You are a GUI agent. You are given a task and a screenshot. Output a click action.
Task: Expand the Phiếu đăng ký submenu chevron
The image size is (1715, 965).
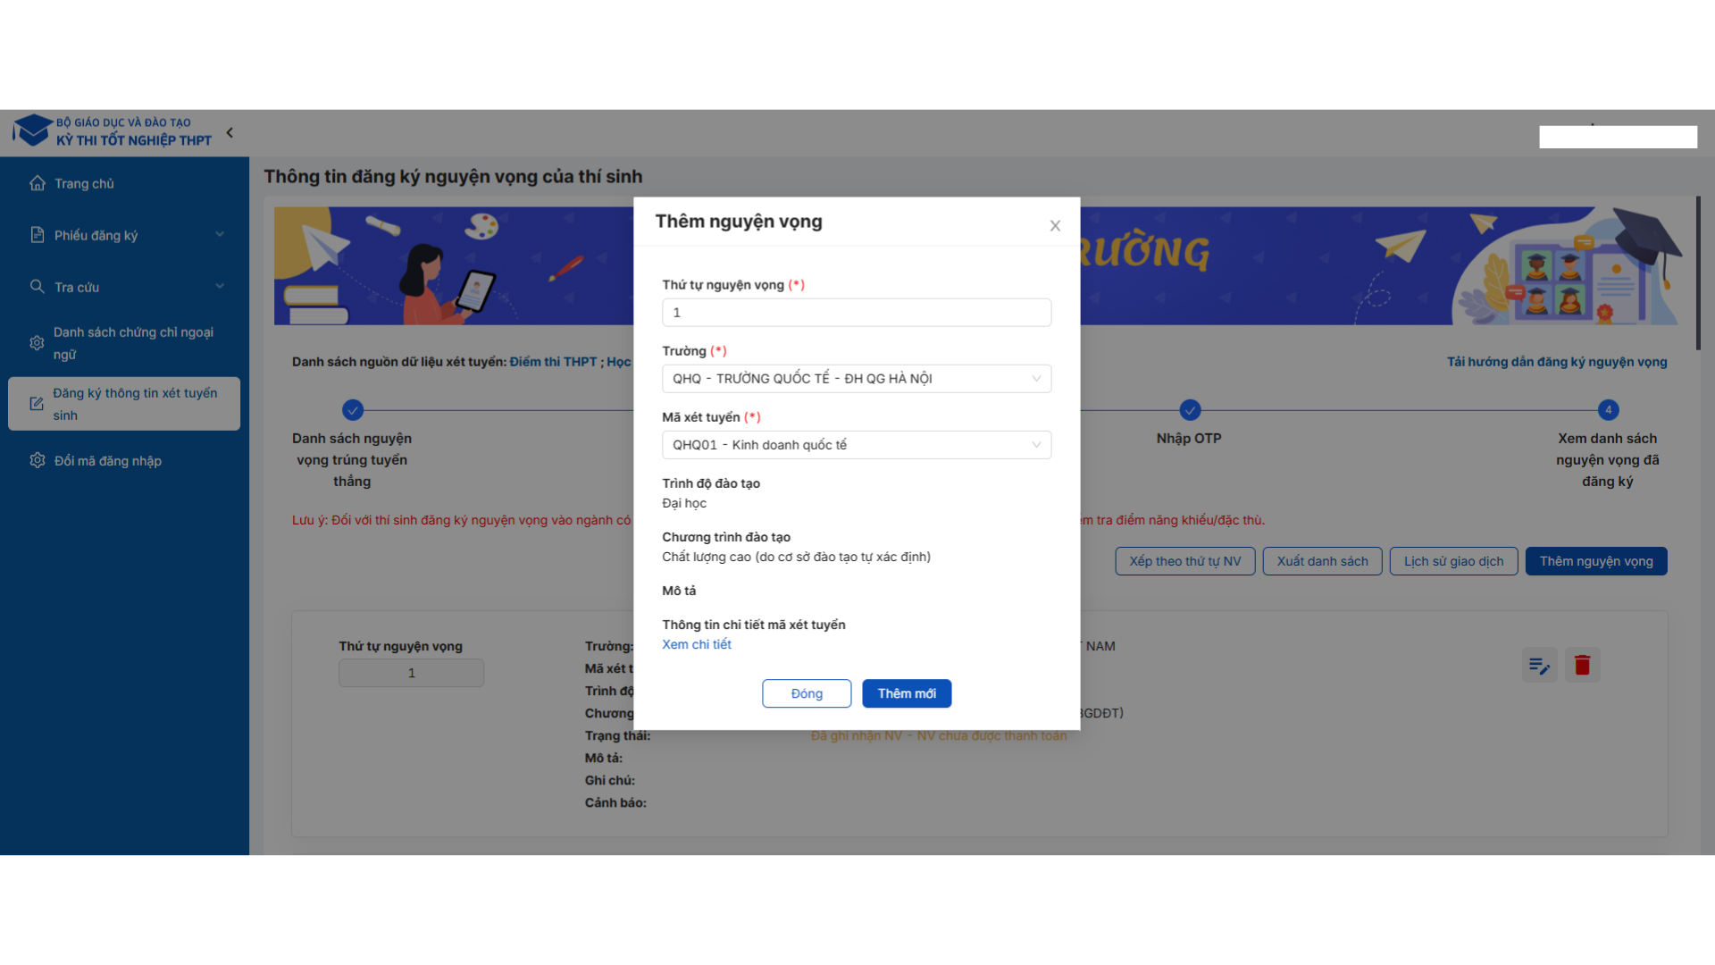pyautogui.click(x=220, y=234)
